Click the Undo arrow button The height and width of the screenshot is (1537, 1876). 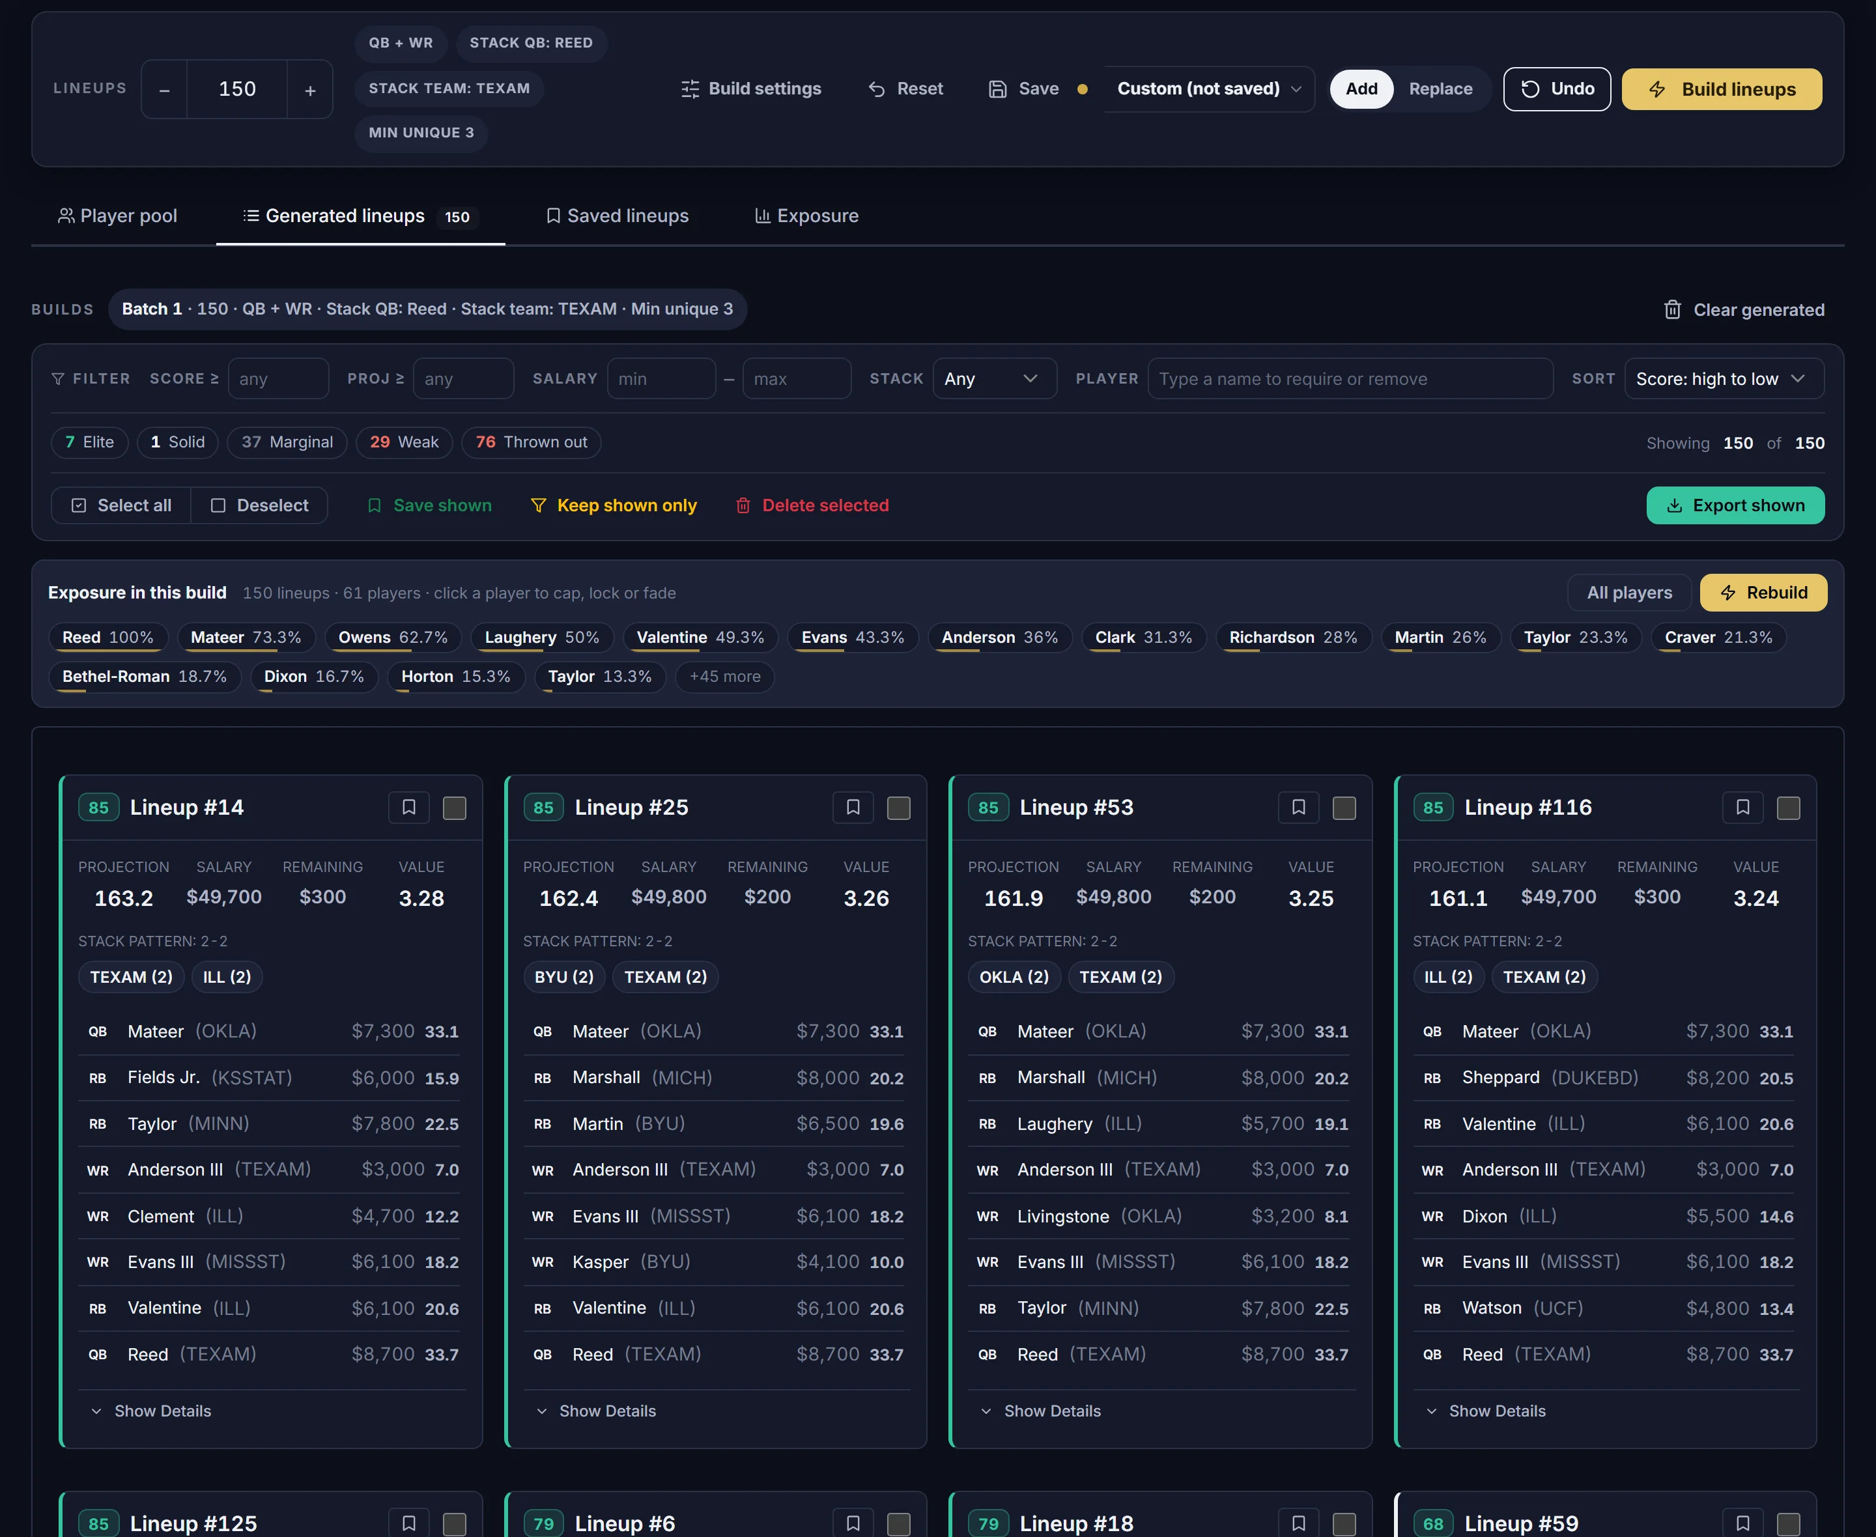pos(1556,89)
